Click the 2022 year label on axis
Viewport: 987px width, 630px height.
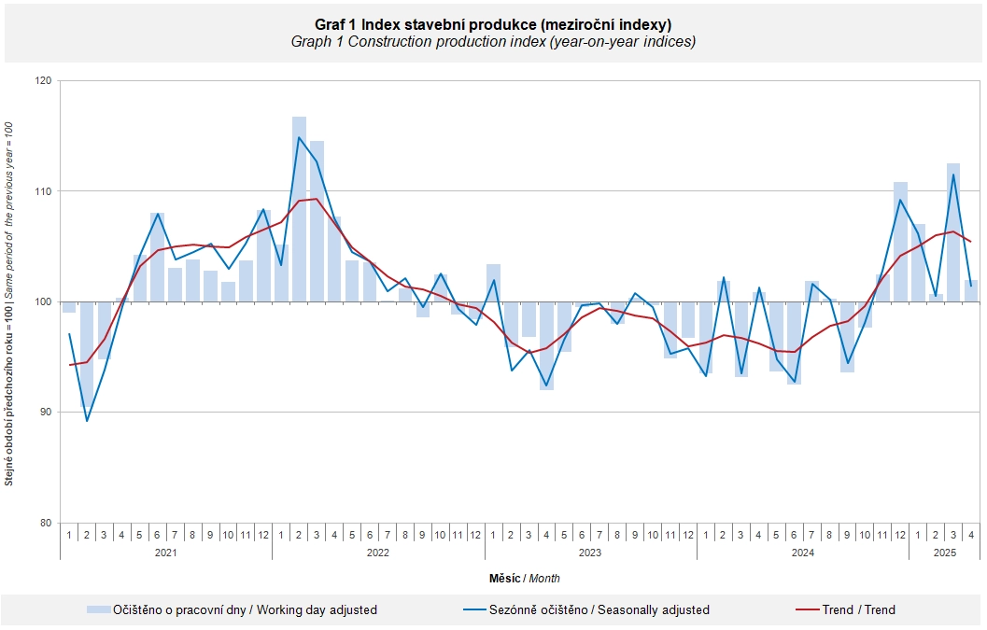[x=377, y=553]
